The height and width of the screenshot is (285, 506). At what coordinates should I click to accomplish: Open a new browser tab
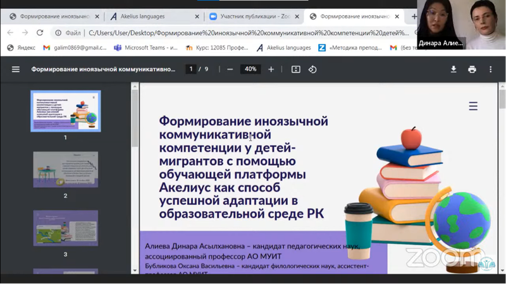[x=414, y=16]
